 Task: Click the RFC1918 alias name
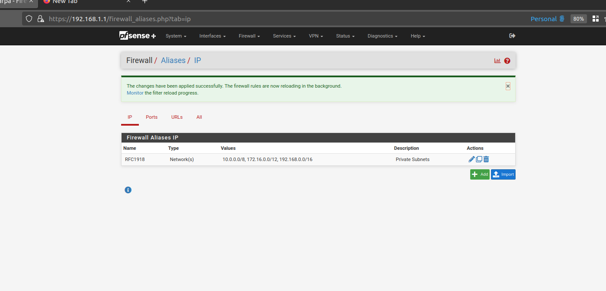point(135,159)
